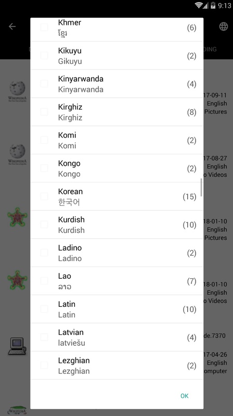Tap the upper star-shaped book icon
233x416 pixels.
pos(17,217)
